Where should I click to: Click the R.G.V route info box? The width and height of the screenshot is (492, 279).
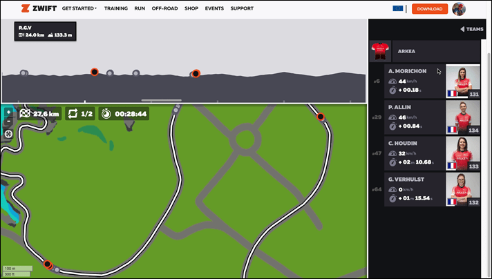45,31
